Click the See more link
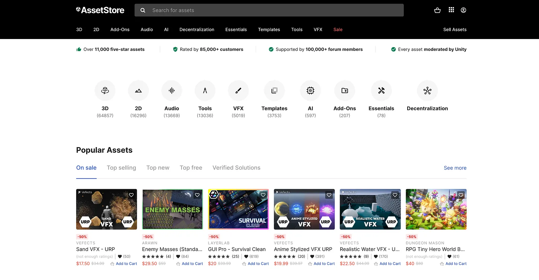Viewport: 539px width, 280px height. [x=455, y=168]
